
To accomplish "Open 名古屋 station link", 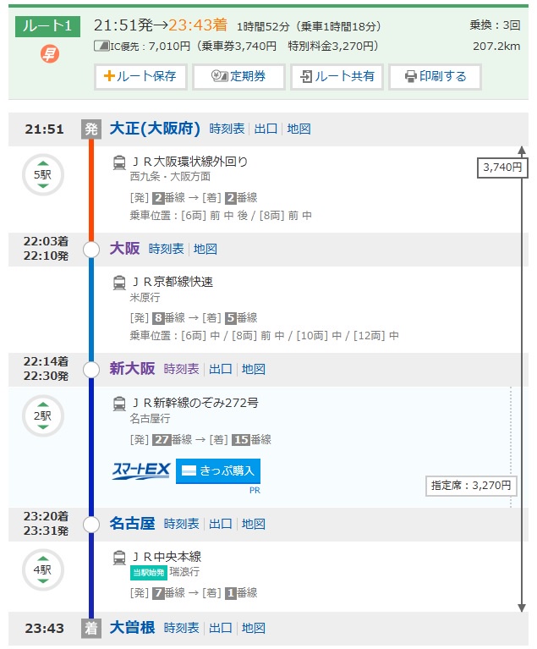I will (132, 524).
